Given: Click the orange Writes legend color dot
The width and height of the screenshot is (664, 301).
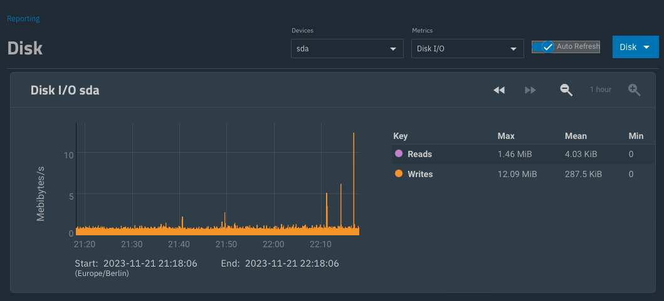Looking at the screenshot, I should pos(399,174).
